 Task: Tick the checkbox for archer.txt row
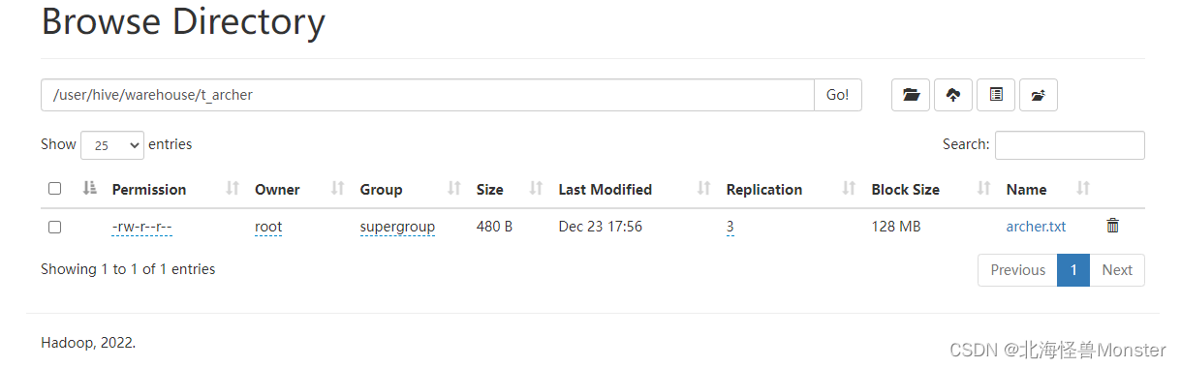click(x=54, y=227)
